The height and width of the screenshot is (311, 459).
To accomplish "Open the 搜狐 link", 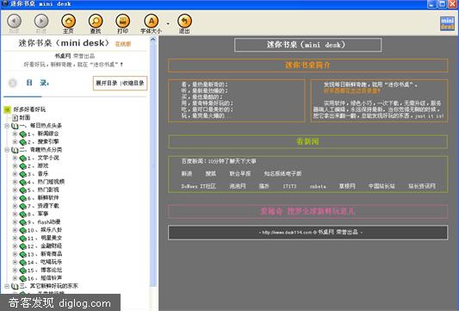I will tap(210, 174).
